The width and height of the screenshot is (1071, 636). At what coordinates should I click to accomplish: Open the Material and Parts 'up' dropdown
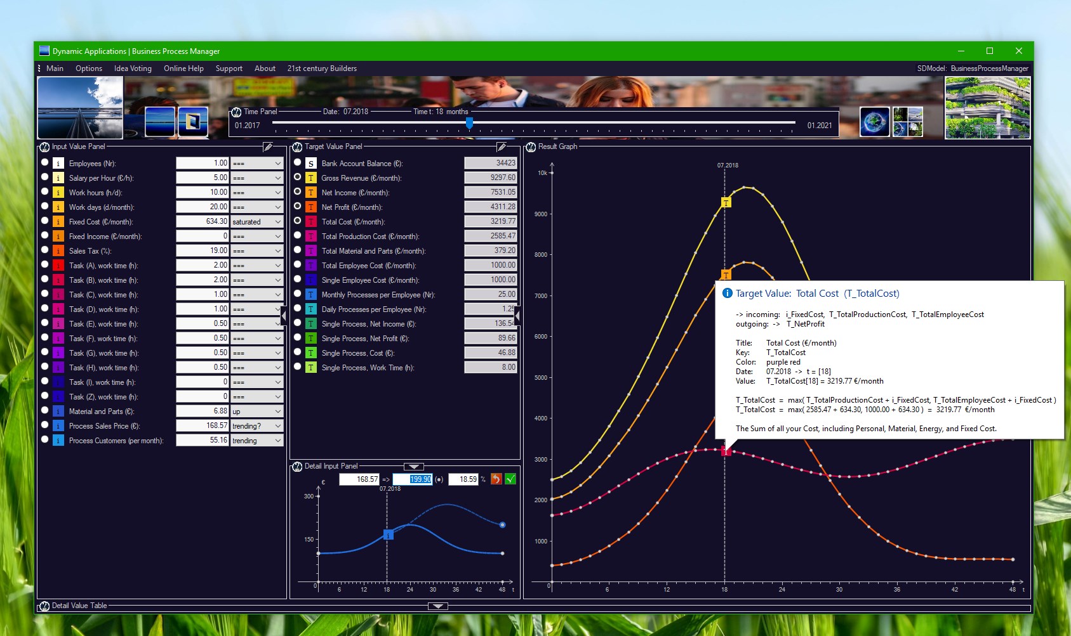[256, 412]
